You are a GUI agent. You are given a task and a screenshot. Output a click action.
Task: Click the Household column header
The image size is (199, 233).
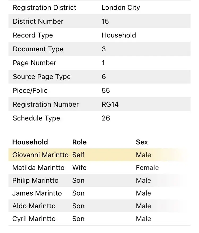[x=30, y=142]
